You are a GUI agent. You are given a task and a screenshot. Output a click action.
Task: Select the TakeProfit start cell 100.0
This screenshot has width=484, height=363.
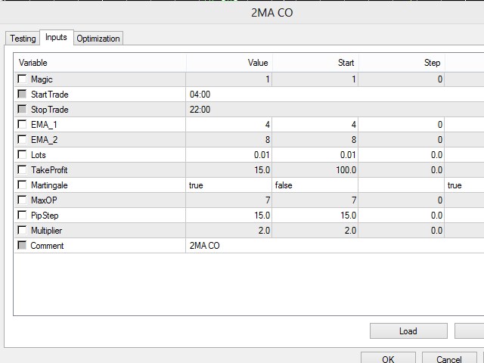[x=315, y=170]
